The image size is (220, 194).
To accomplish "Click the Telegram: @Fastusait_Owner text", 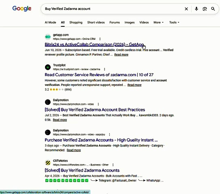I will [118, 181].
